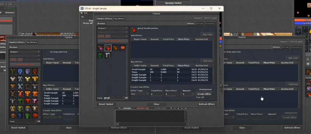Open the Armors category dropdown in Knight Sample market

(x=113, y=28)
